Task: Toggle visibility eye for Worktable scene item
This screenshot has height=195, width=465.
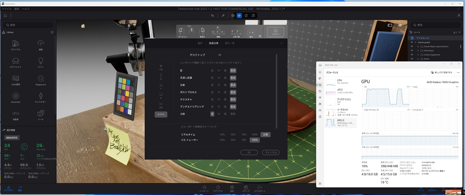Action: point(411,50)
